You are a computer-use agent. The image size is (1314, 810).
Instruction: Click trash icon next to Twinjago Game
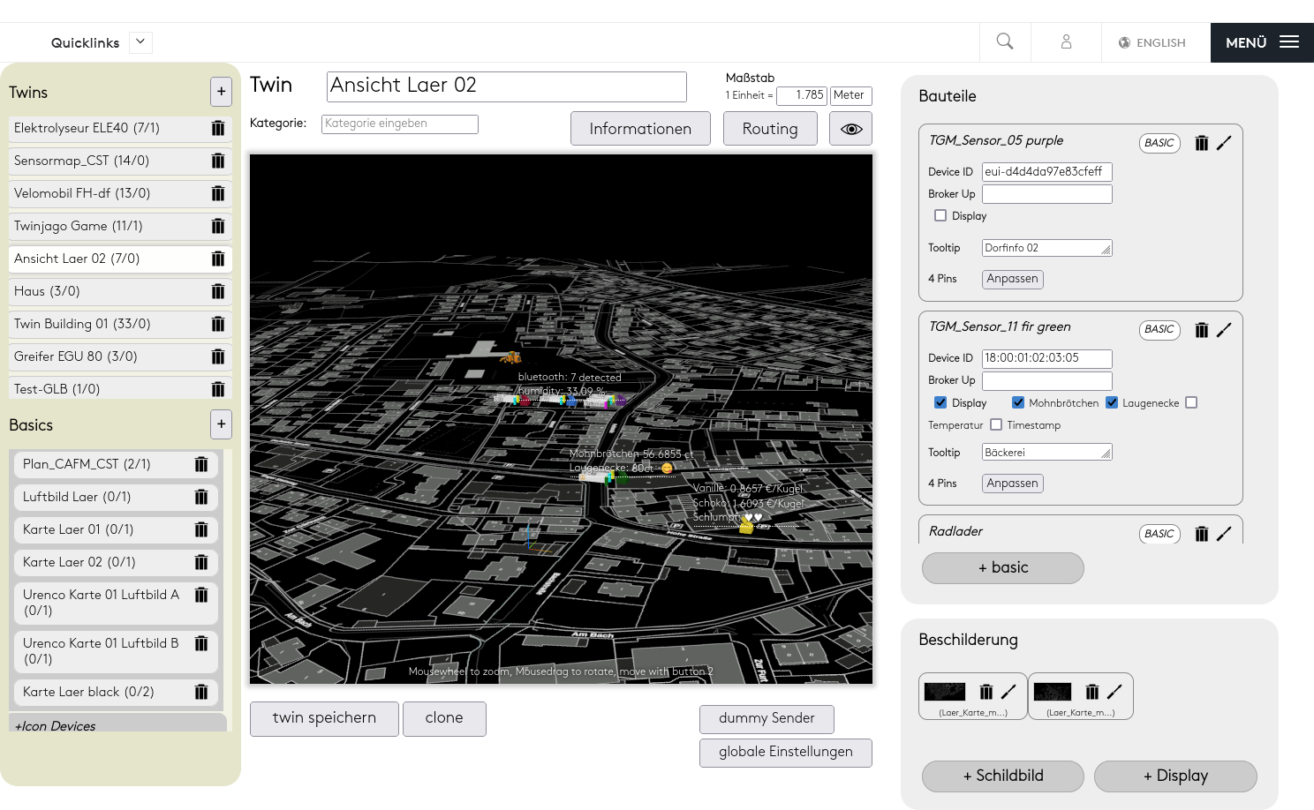(x=218, y=227)
